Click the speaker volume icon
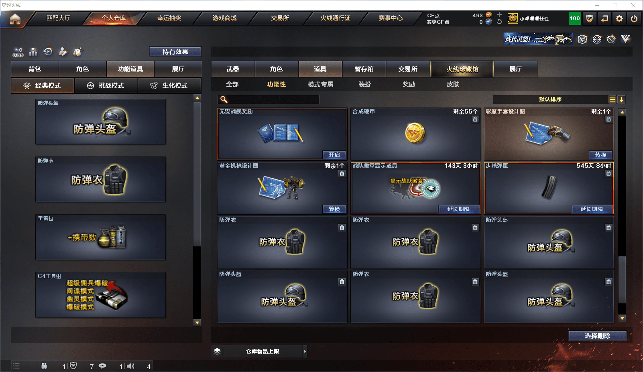The width and height of the screenshot is (643, 372). coord(130,366)
